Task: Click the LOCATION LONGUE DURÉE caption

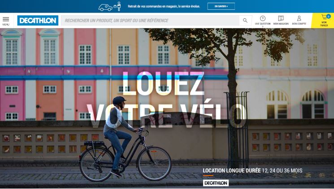Action: tap(252, 170)
